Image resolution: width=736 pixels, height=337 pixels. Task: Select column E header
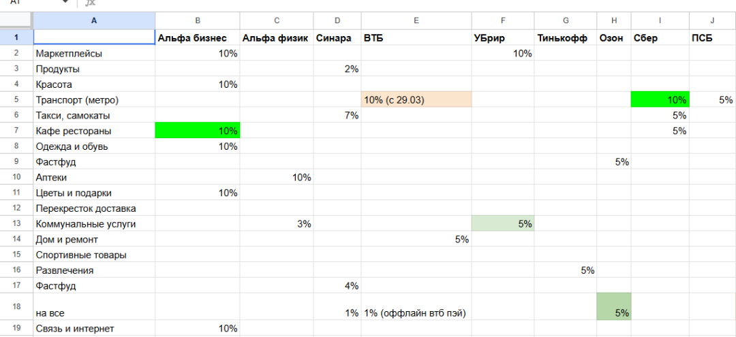416,21
